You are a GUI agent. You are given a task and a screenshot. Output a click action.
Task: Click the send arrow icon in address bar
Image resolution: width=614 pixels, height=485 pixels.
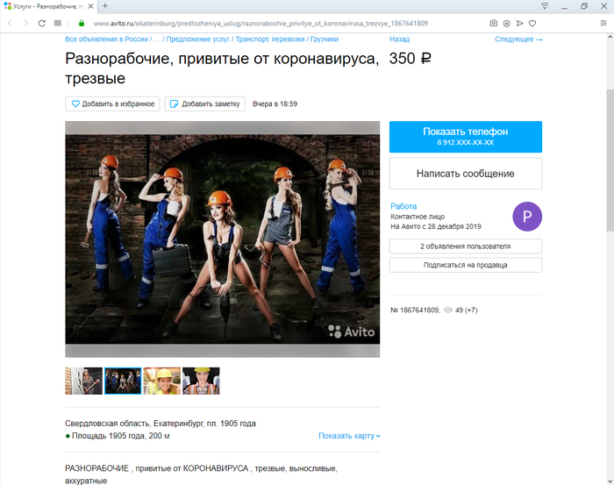(x=519, y=23)
